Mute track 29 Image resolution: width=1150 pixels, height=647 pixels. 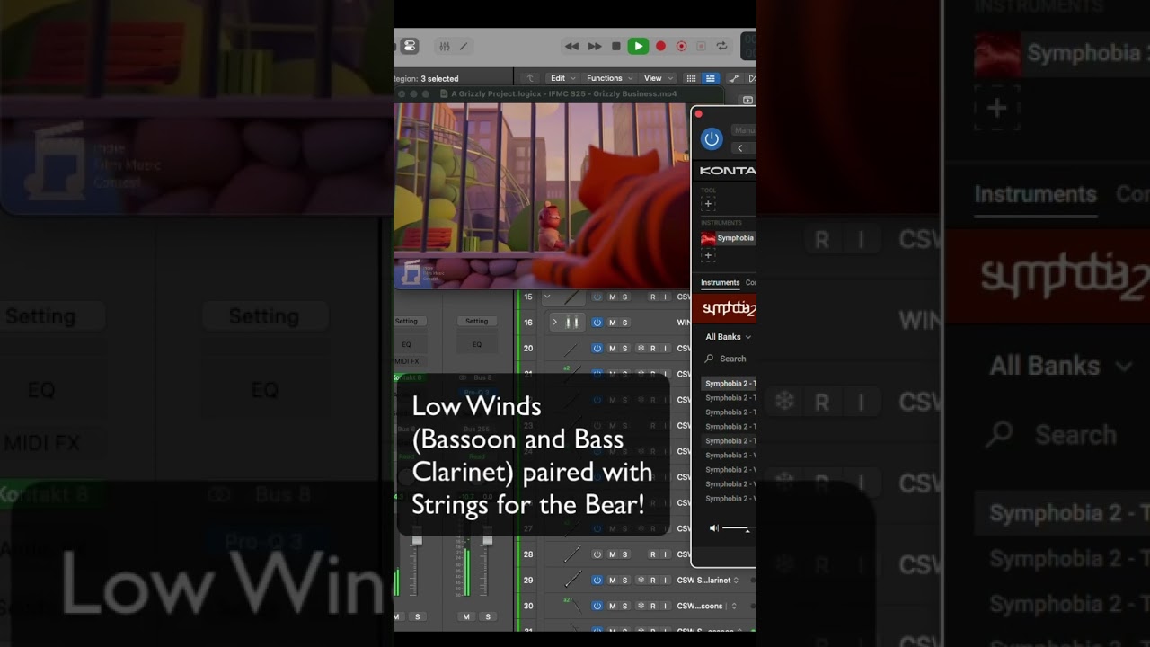coord(613,581)
